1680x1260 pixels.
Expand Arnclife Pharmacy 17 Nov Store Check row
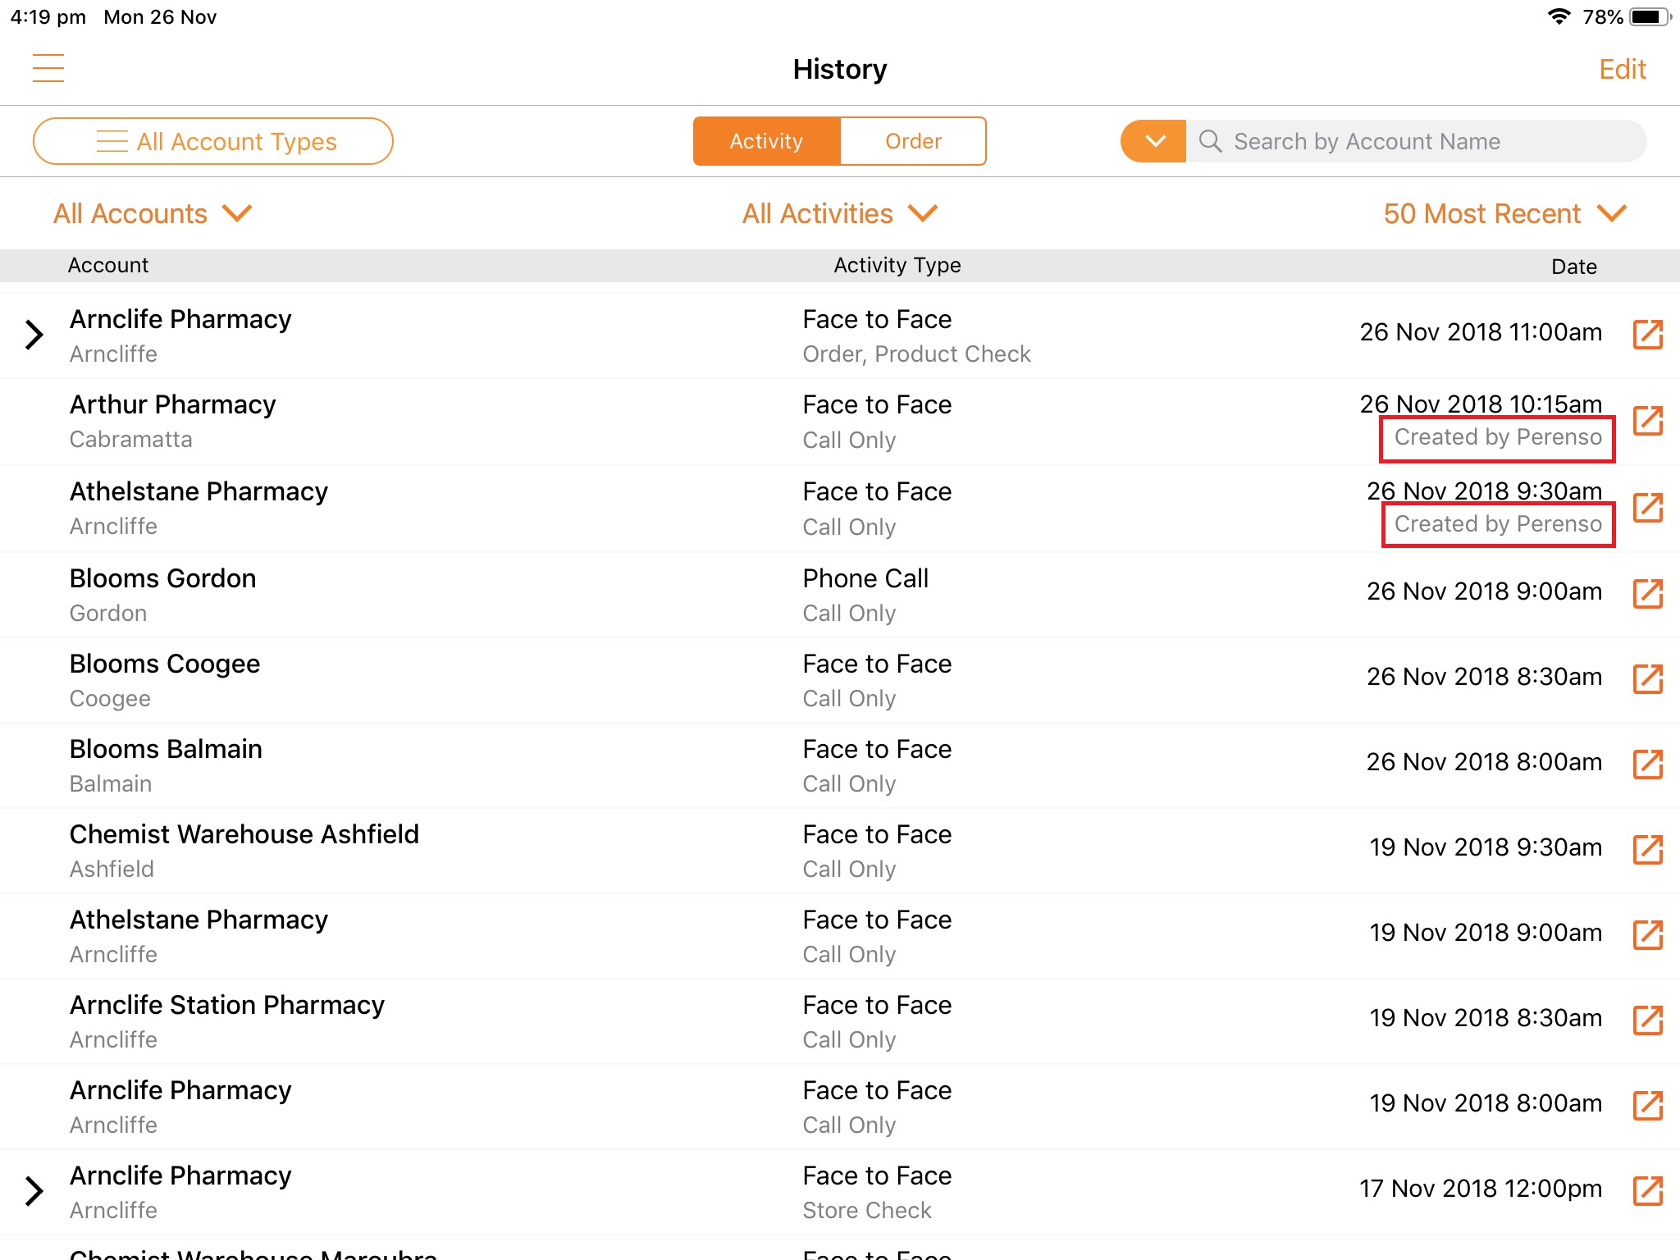coord(34,1191)
